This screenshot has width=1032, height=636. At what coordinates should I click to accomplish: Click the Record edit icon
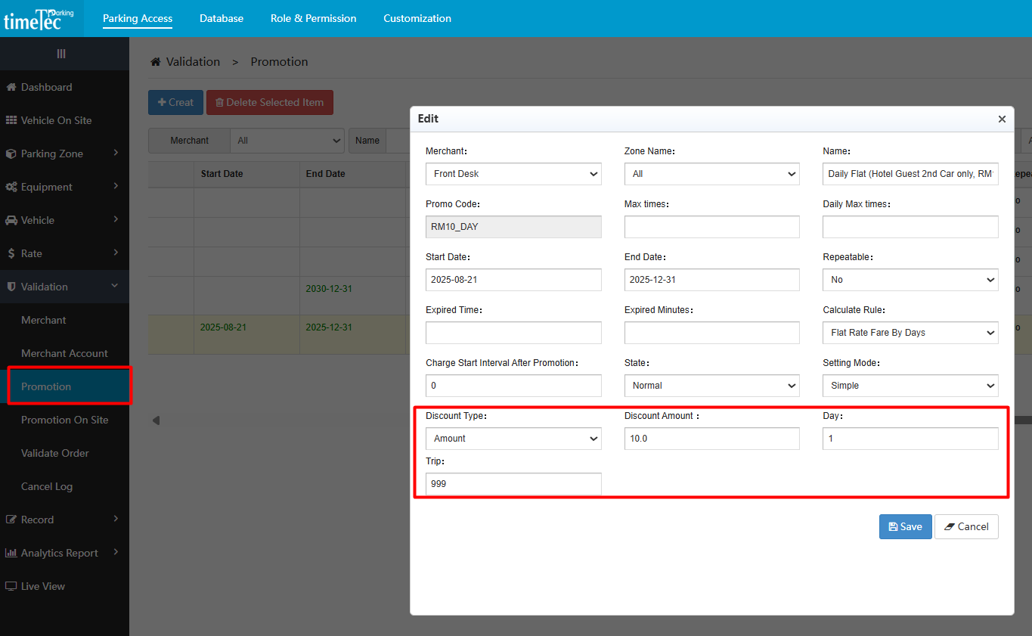[11, 520]
